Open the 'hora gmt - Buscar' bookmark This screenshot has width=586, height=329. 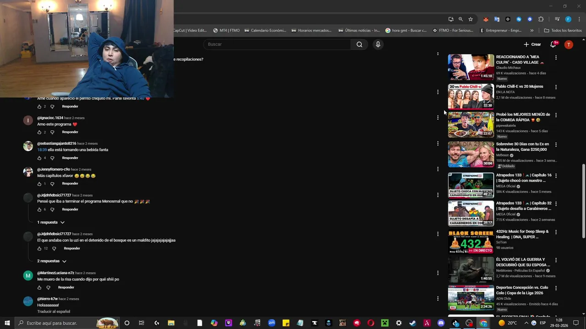[x=406, y=31]
